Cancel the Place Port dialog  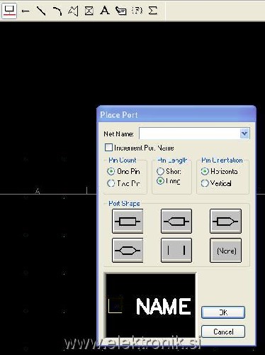tap(223, 332)
